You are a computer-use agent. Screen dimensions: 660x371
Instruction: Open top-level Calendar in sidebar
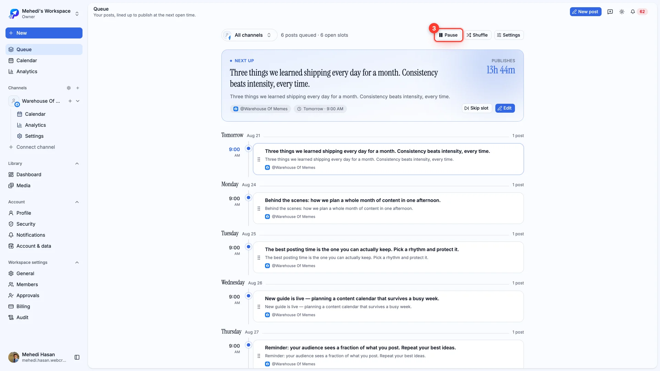(44, 60)
